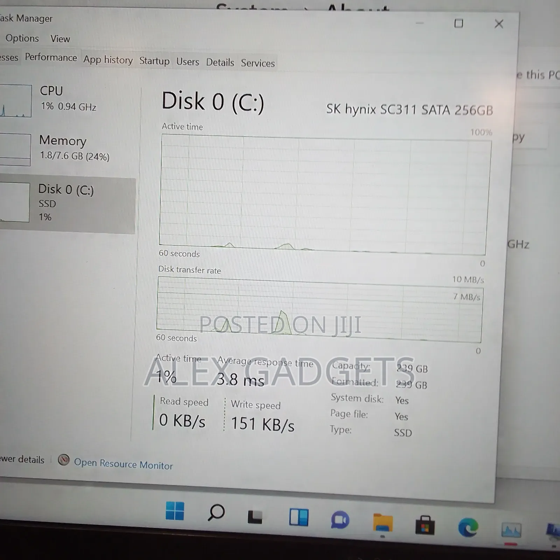The image size is (560, 560).
Task: Open Widgets icon on taskbar
Action: [299, 517]
